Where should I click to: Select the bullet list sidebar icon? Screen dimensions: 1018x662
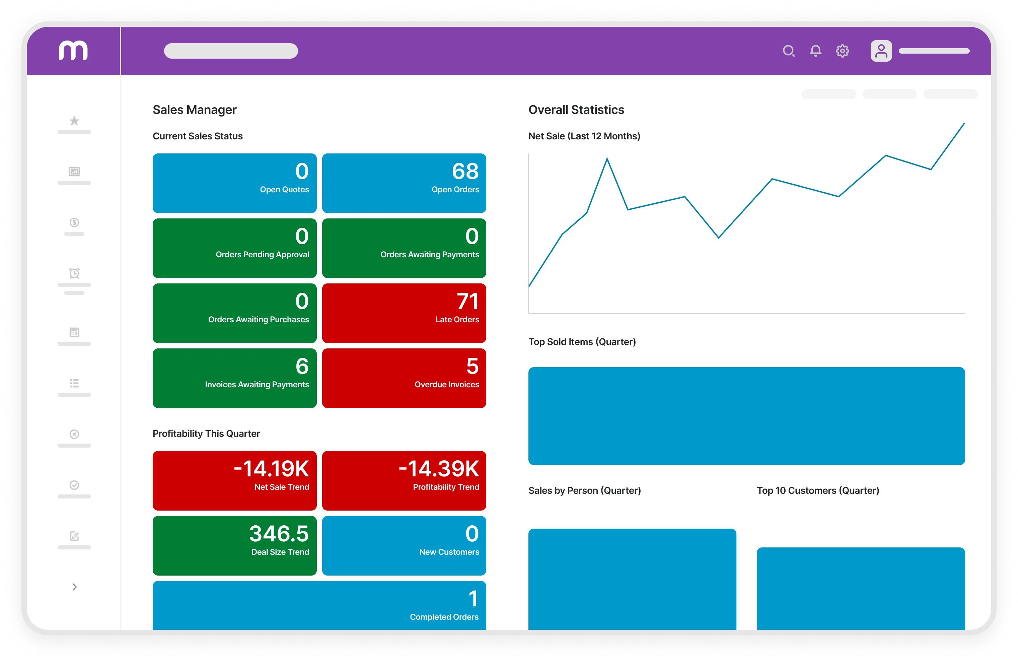coord(74,383)
